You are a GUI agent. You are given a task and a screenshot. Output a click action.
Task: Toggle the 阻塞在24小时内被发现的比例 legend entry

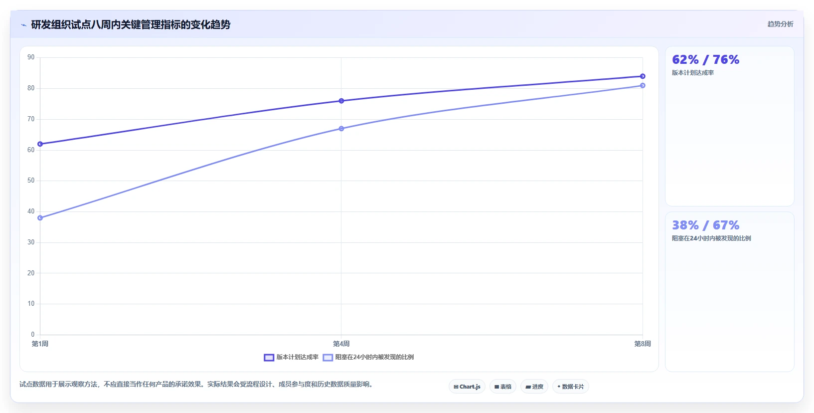(368, 357)
